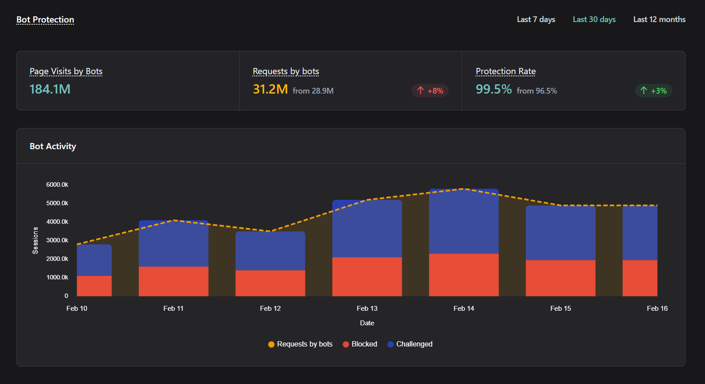Click the Page Visits by Bots label

pos(66,72)
